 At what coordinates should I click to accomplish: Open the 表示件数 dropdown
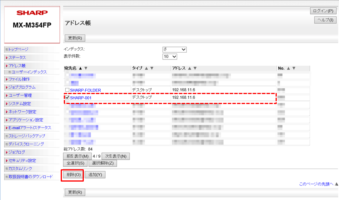coord(170,56)
